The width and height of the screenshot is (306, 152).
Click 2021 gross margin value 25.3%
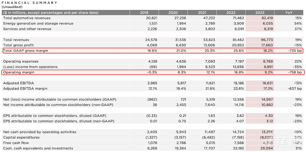tap(210, 51)
